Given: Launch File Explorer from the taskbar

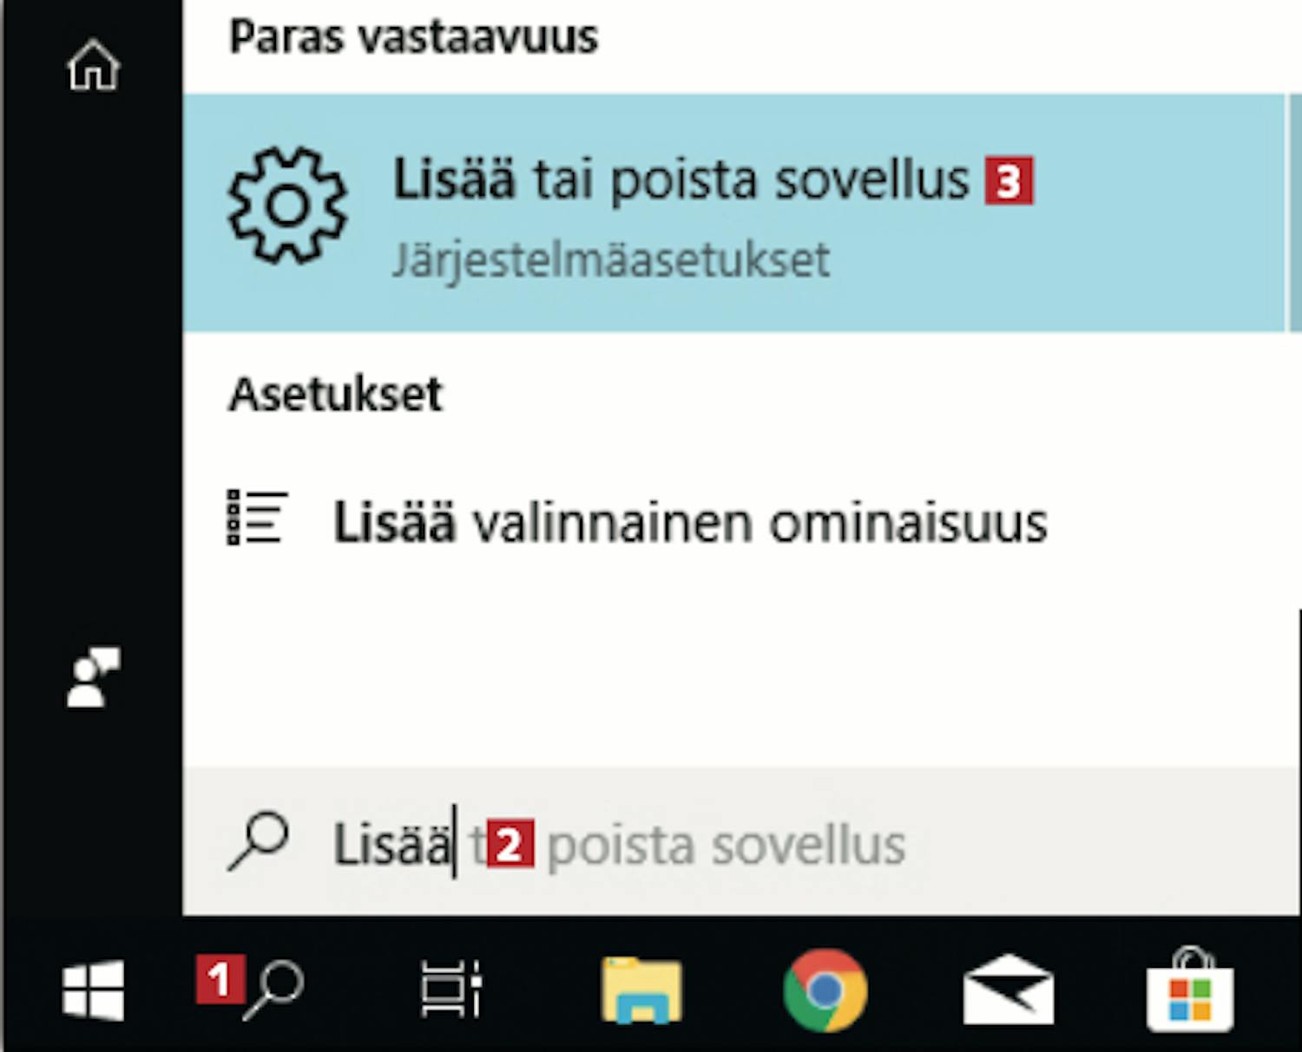Looking at the screenshot, I should click(641, 990).
